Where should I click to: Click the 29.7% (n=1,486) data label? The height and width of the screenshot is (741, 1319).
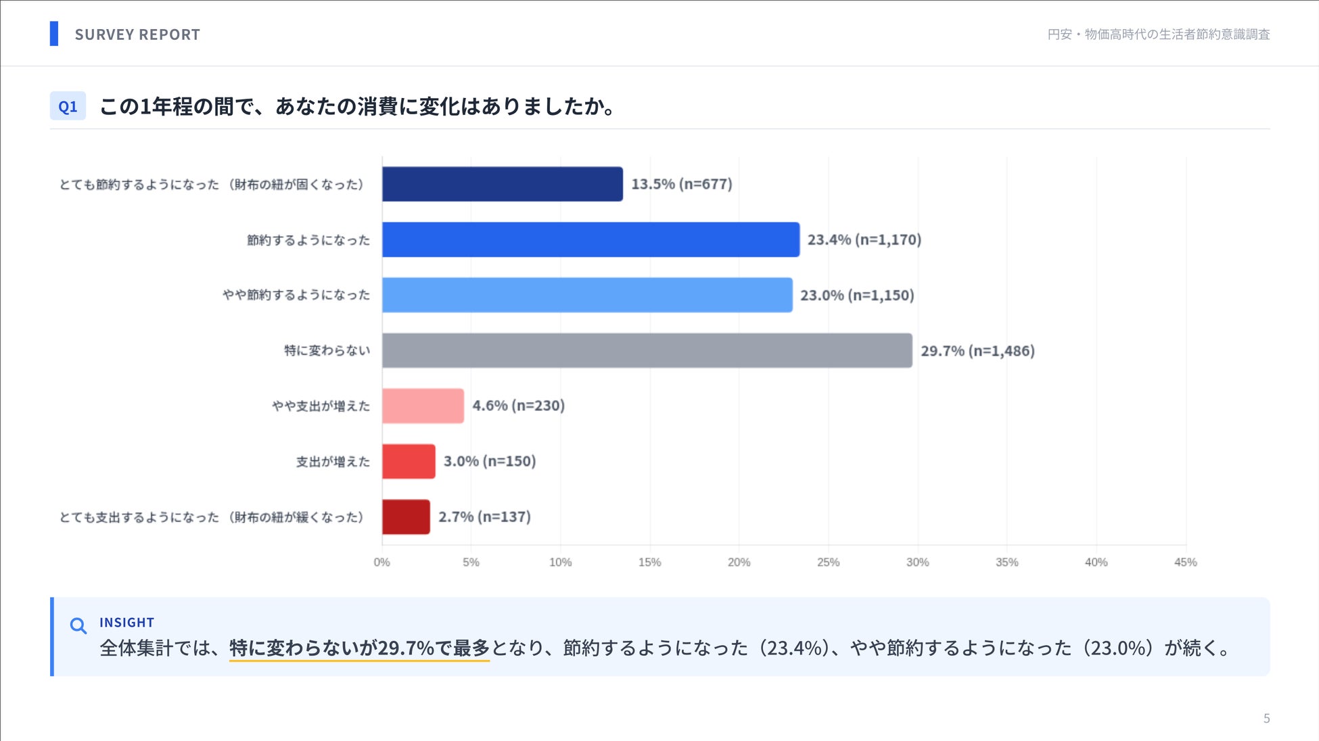click(977, 351)
